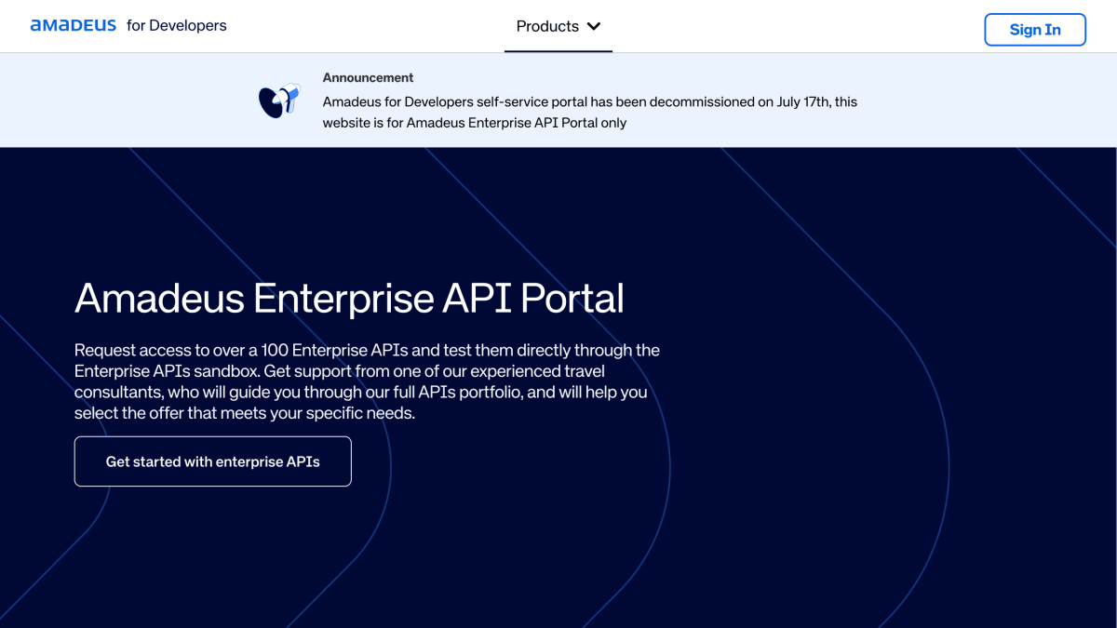Screen dimensions: 1117x628
Task: Click the paragraph about Enterprise APIs sandbox
Action: coord(368,381)
